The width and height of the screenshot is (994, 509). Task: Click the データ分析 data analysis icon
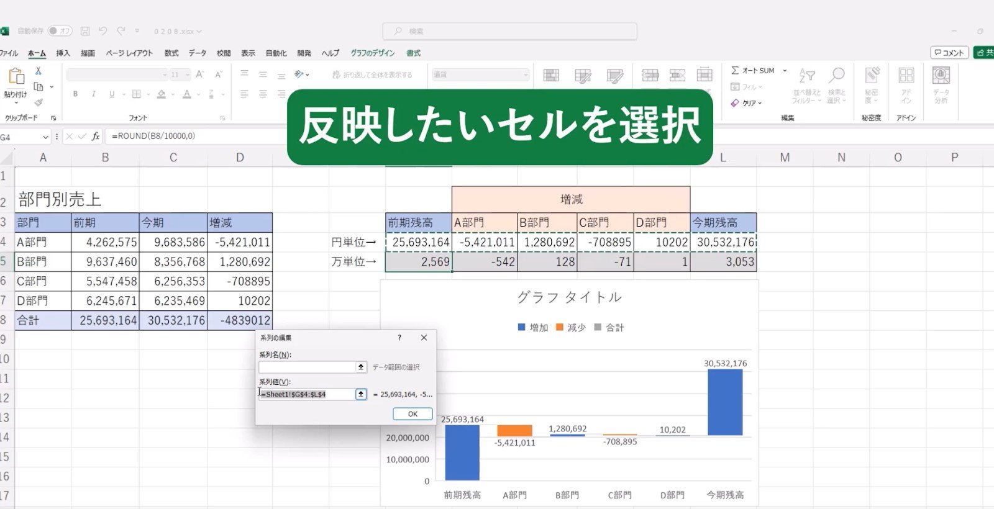(x=941, y=76)
